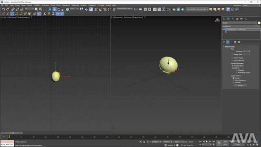This screenshot has height=147, width=261.
Task: Activate the Select and Scale tool
Action: 63,9
